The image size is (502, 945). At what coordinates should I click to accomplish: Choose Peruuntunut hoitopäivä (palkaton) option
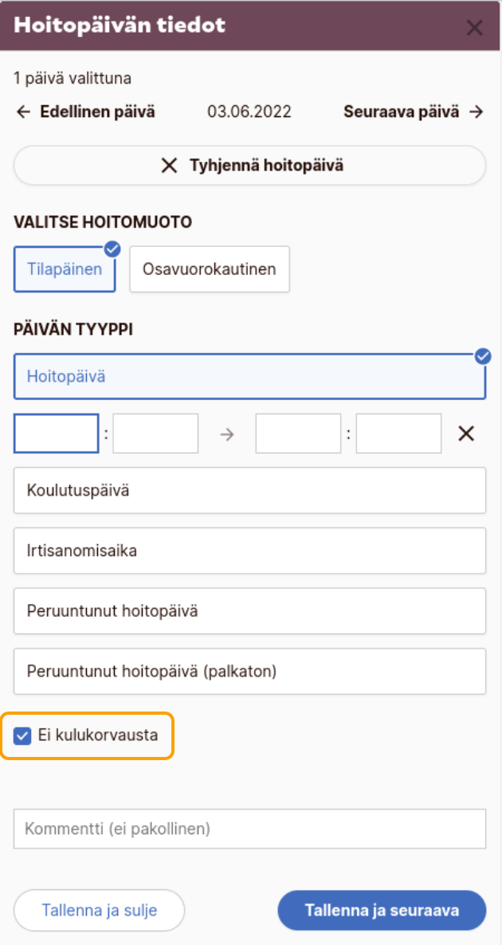[249, 671]
